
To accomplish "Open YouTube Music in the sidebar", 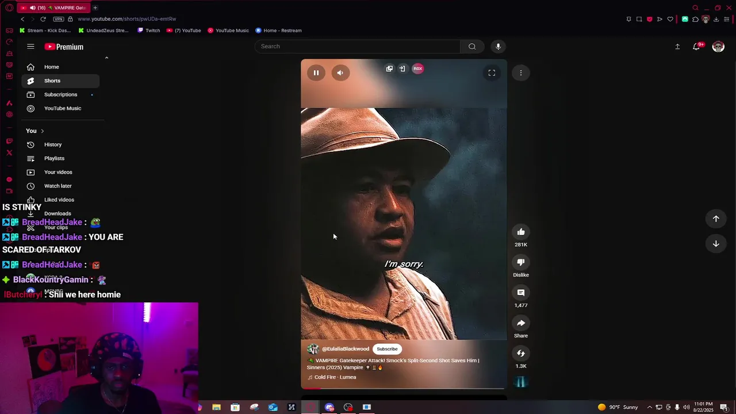I will (x=60, y=108).
